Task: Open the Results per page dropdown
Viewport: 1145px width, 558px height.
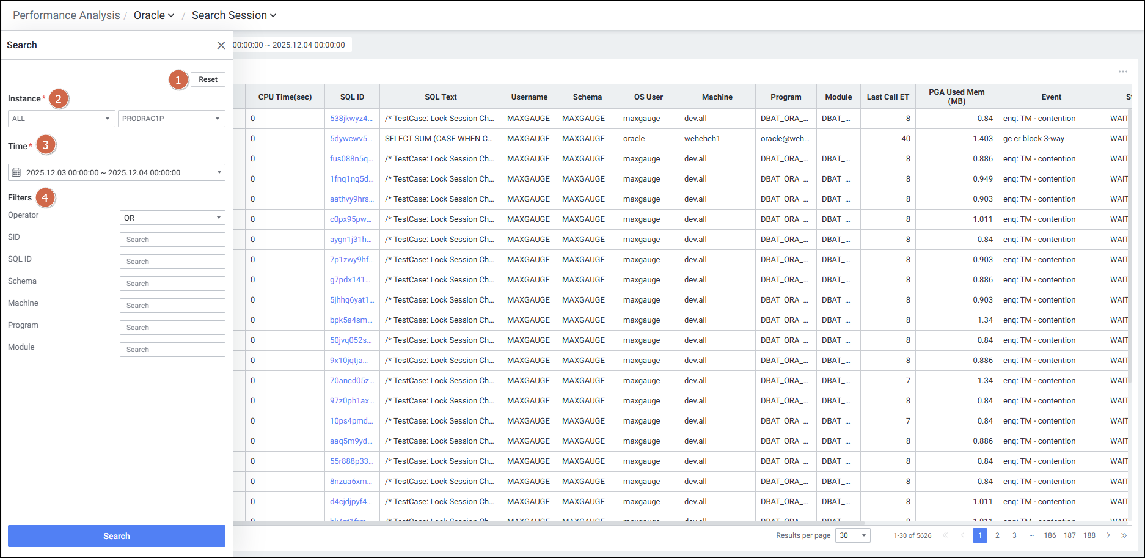Action: (853, 535)
